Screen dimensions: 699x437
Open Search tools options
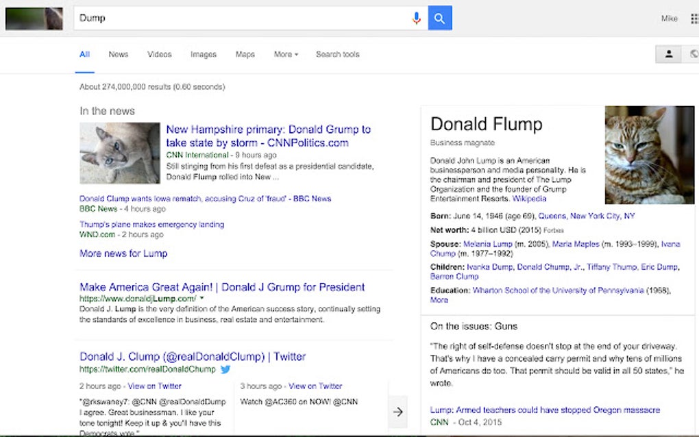[x=337, y=54]
